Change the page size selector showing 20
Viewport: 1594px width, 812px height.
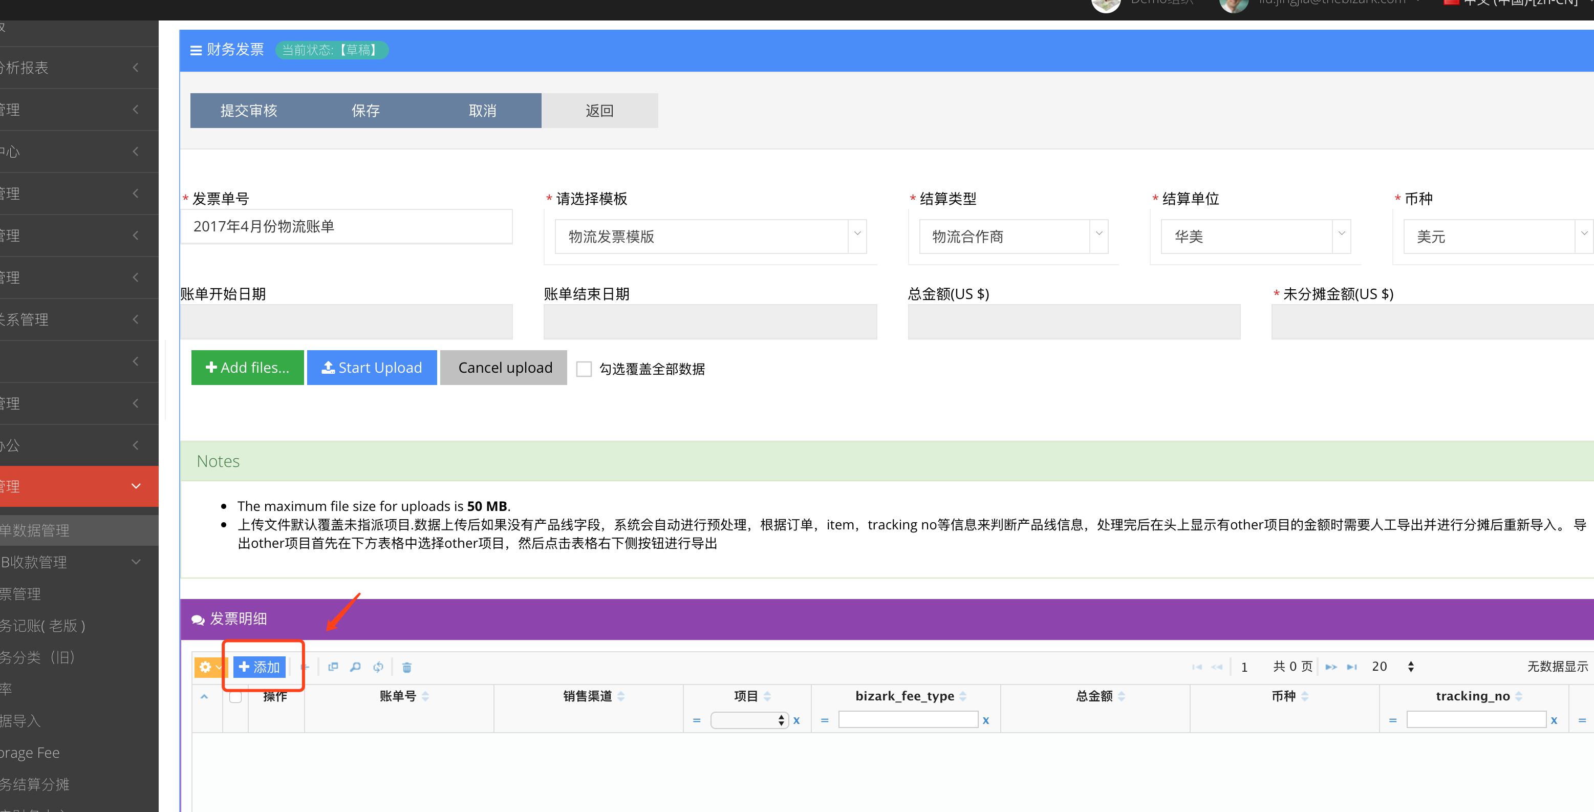point(1392,667)
